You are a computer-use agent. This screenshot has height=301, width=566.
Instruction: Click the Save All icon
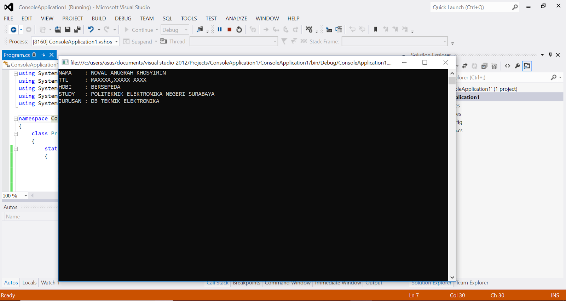tap(77, 30)
